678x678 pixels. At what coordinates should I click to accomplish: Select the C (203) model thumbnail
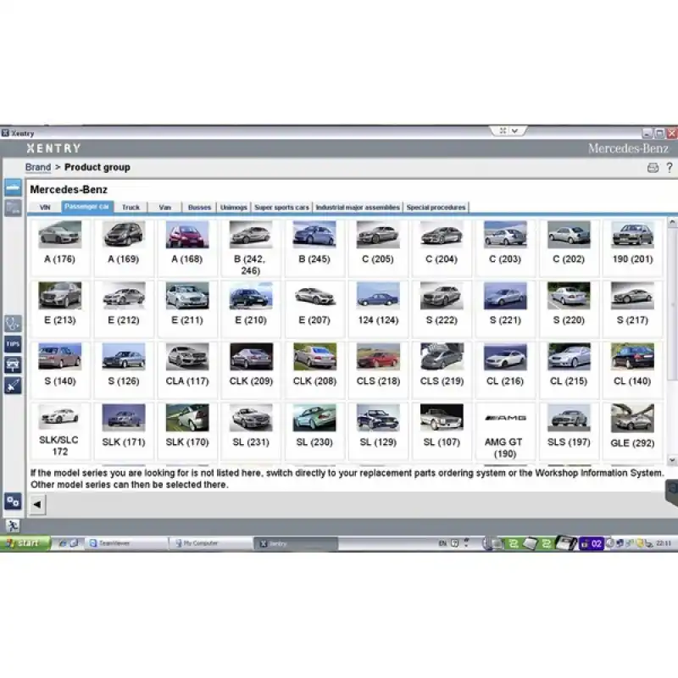[505, 235]
